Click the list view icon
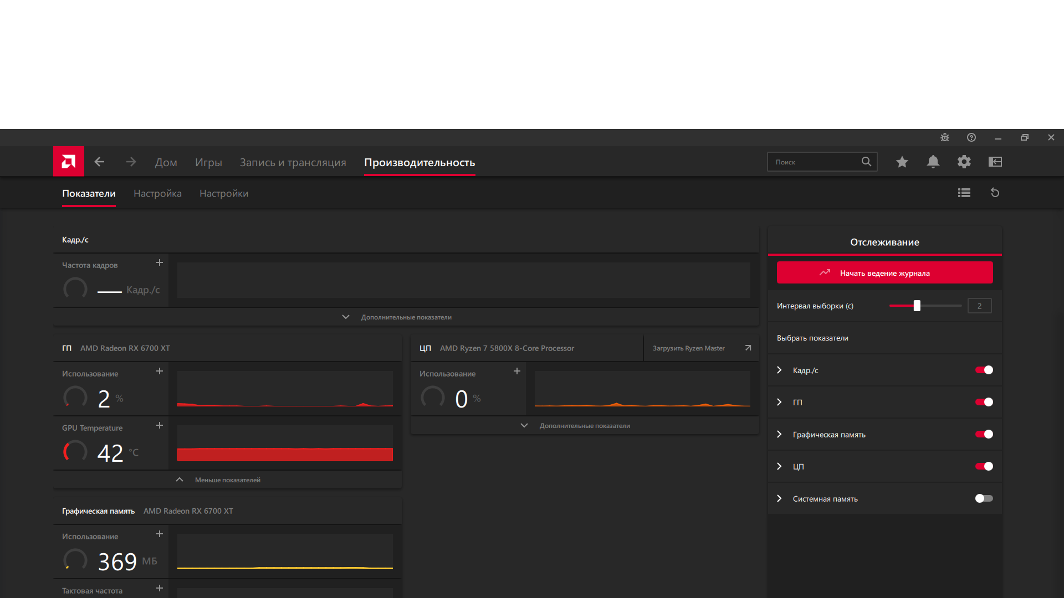This screenshot has width=1064, height=598. point(964,193)
